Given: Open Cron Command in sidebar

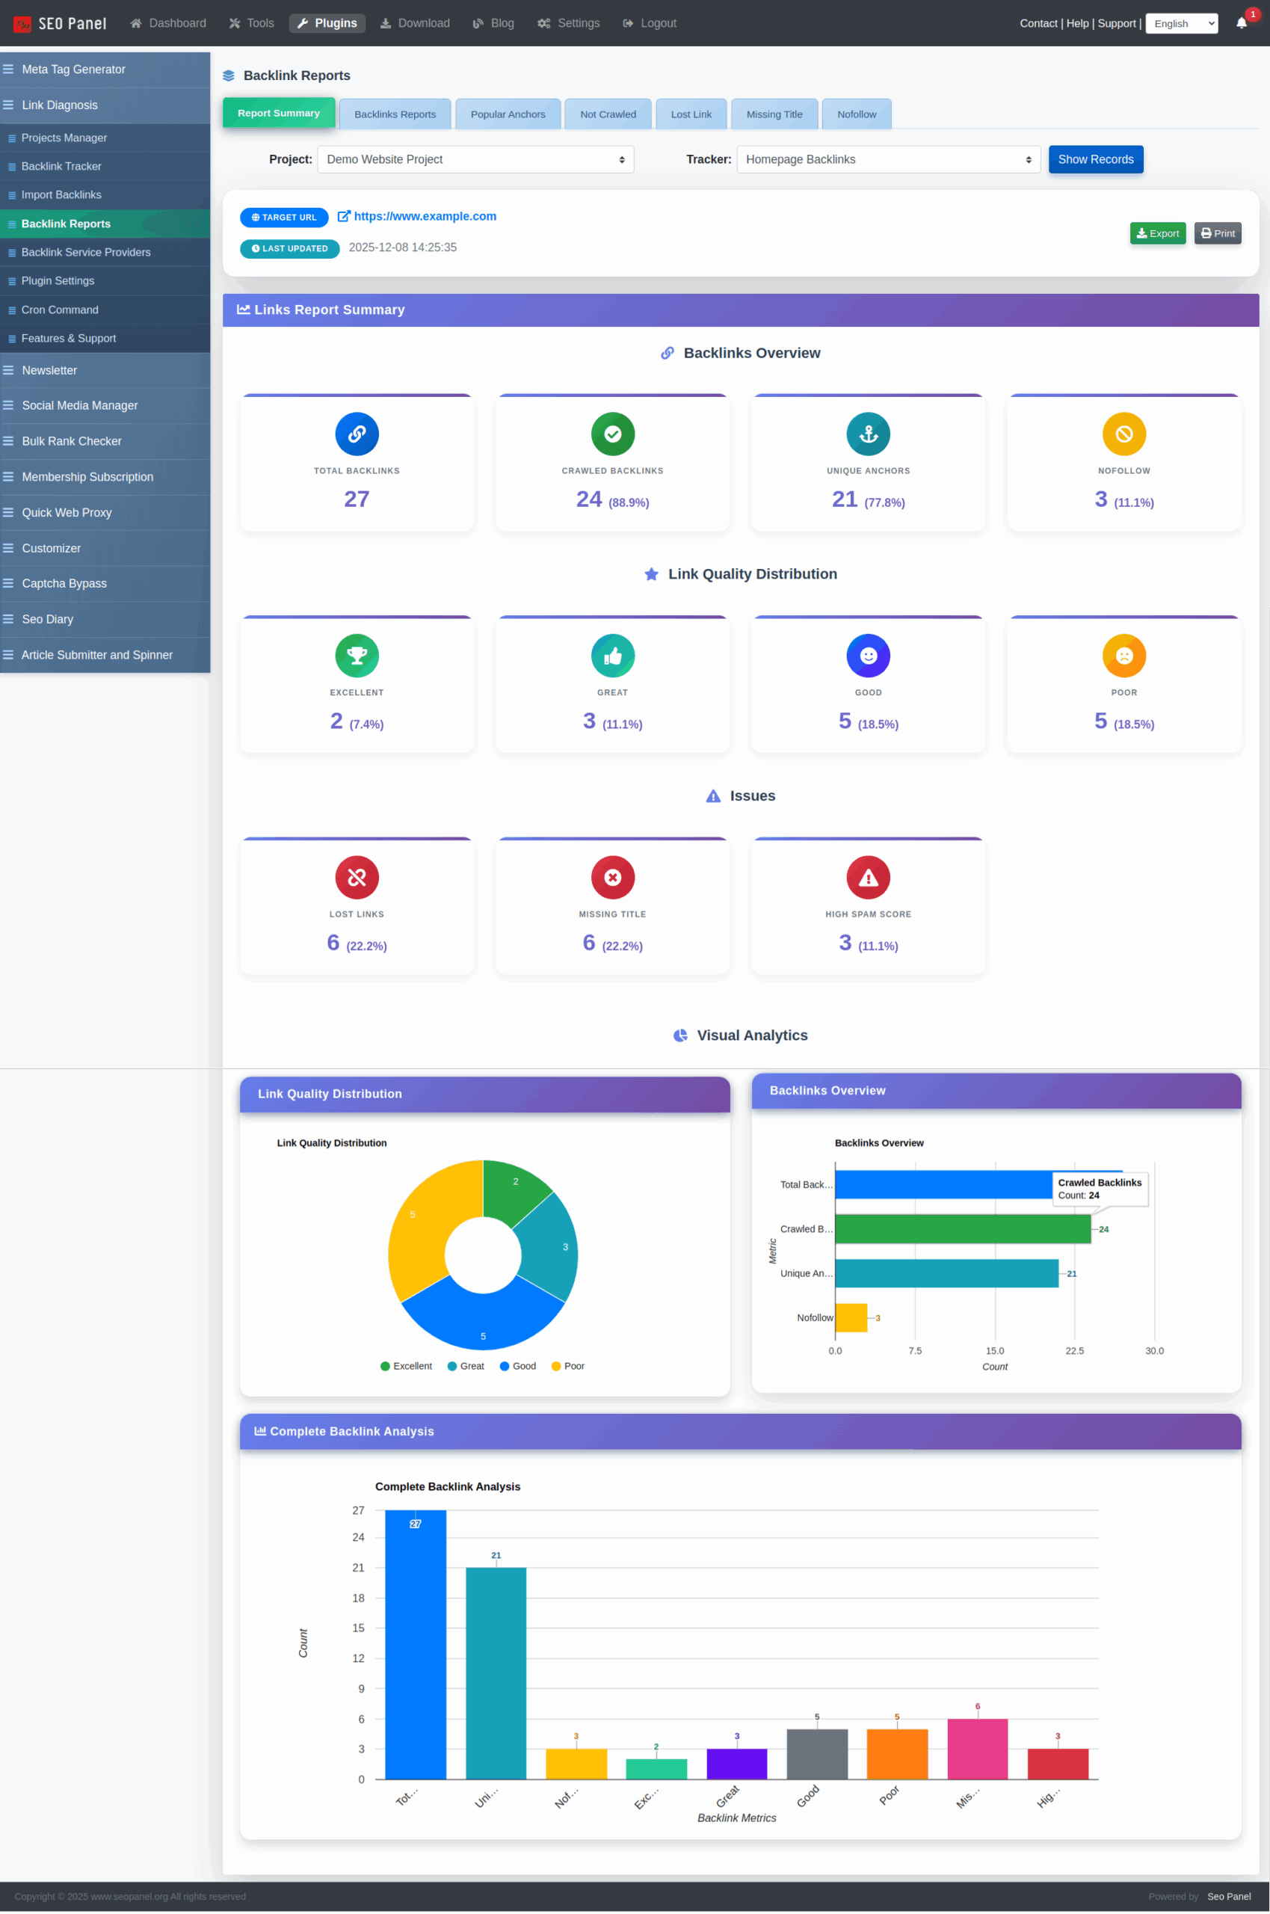Looking at the screenshot, I should 105,310.
